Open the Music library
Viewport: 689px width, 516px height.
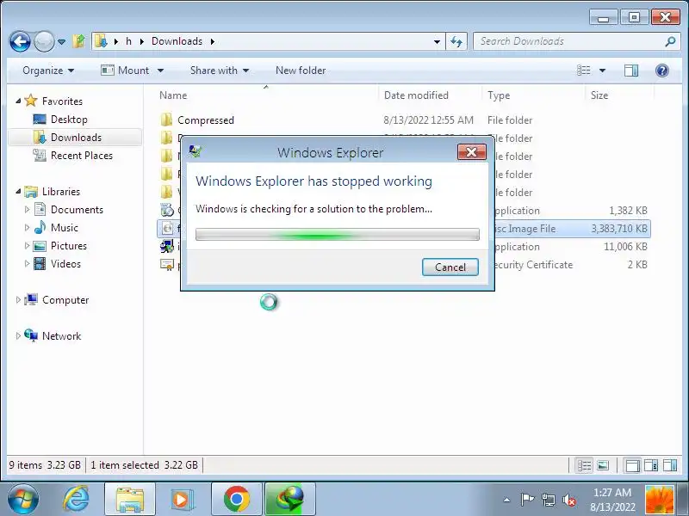64,228
